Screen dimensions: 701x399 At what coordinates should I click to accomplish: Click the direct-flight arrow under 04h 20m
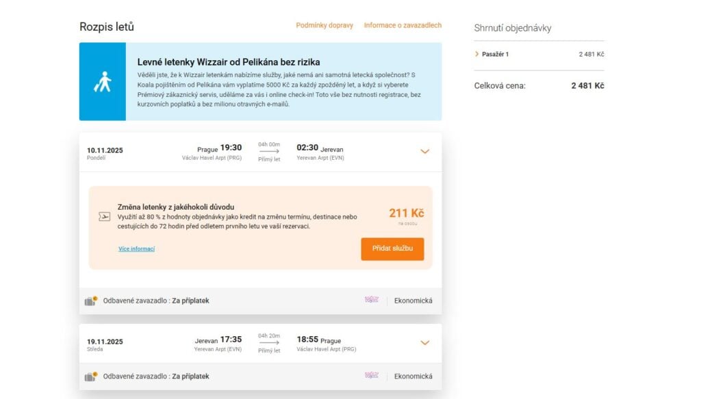pyautogui.click(x=269, y=343)
